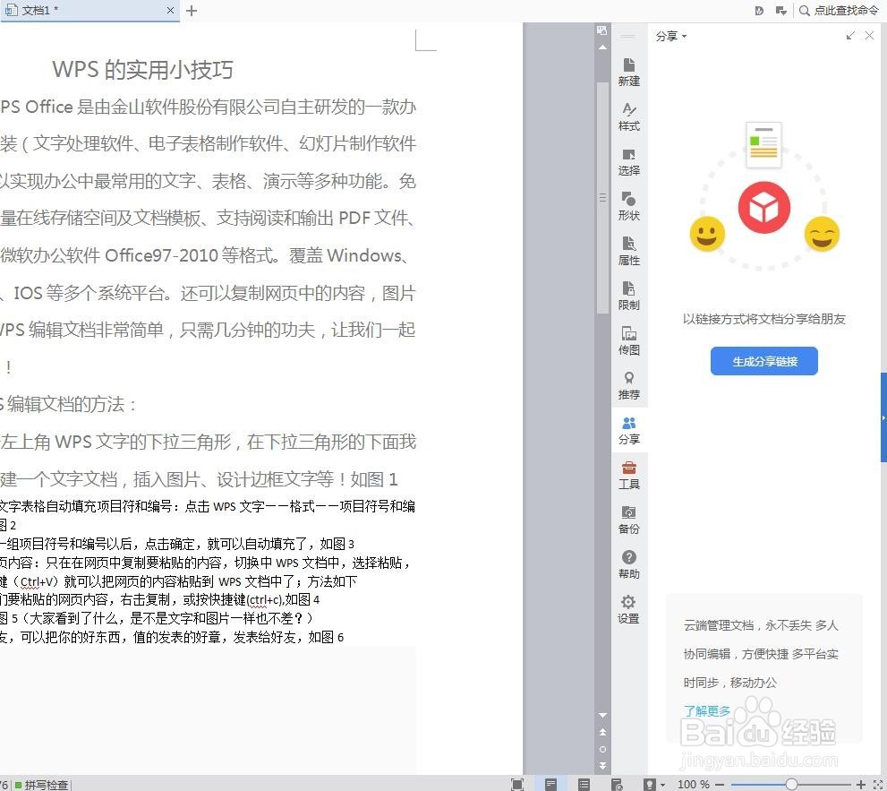Open the 推荐 (Recommend) sidebar panel
This screenshot has width=887, height=791.
point(628,385)
